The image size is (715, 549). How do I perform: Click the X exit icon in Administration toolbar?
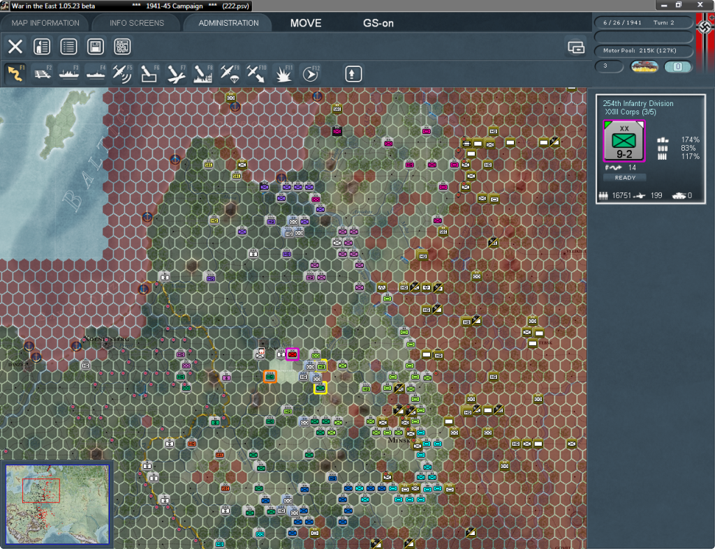15,47
